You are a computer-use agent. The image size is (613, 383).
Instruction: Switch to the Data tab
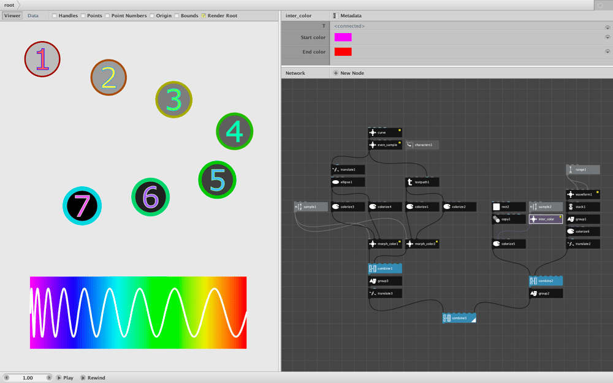(x=33, y=16)
